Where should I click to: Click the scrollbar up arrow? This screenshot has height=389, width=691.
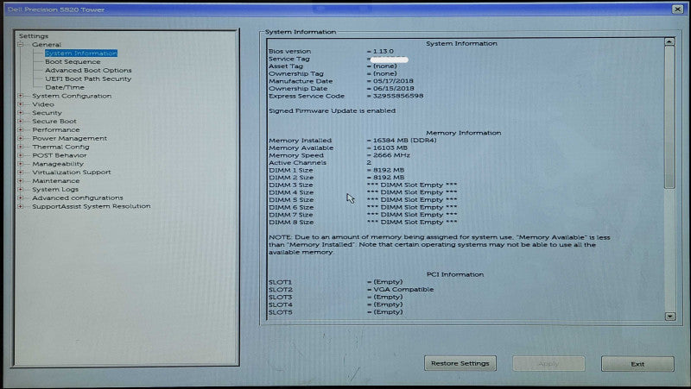[x=669, y=41]
